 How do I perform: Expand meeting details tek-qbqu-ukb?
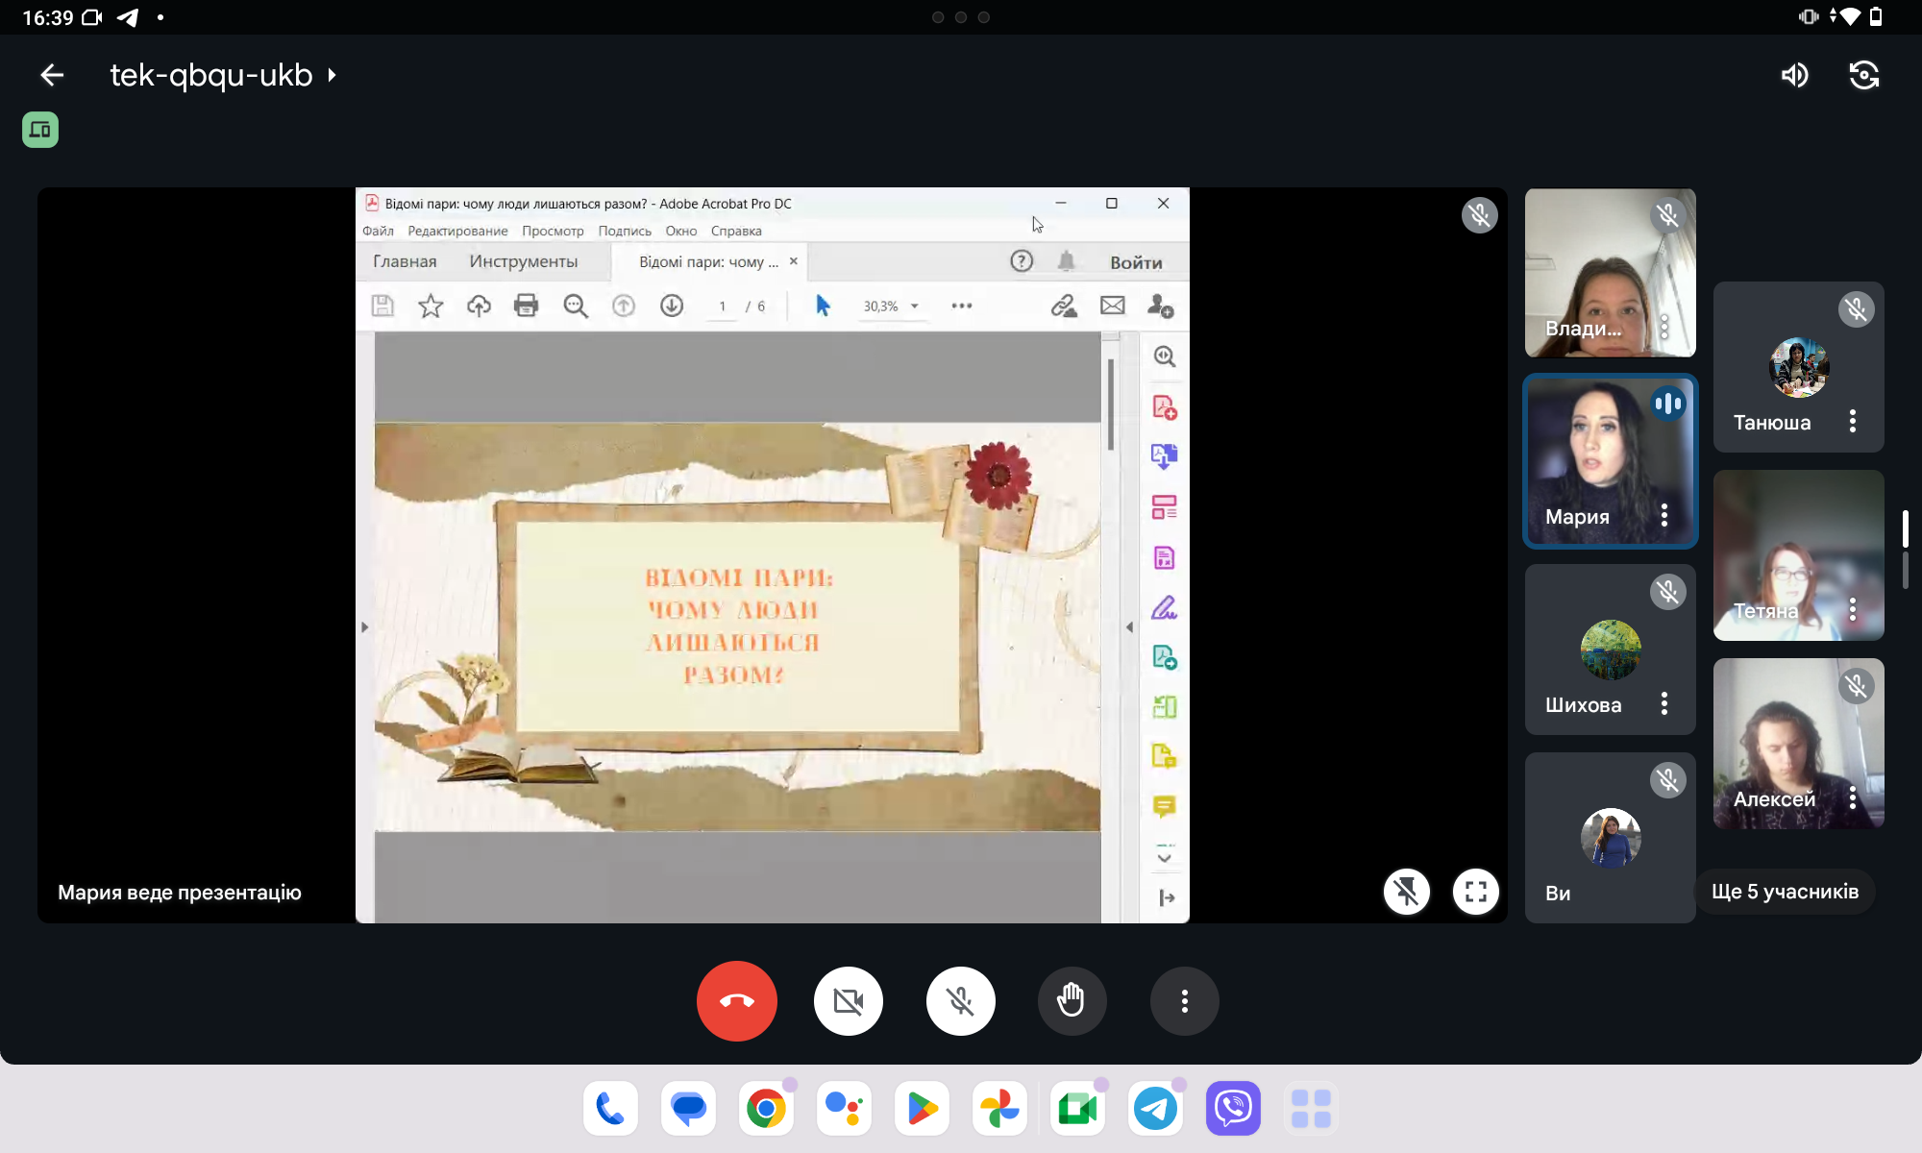coord(223,75)
